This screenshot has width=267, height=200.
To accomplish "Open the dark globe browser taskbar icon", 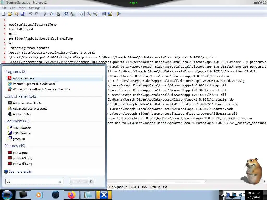I will (x=56, y=195).
